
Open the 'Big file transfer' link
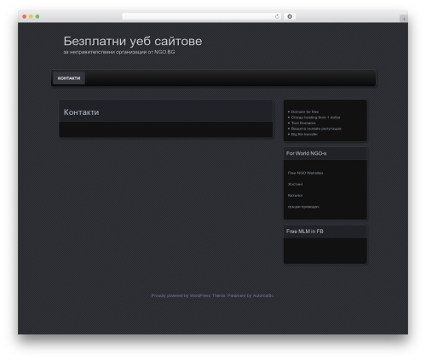[x=304, y=134]
